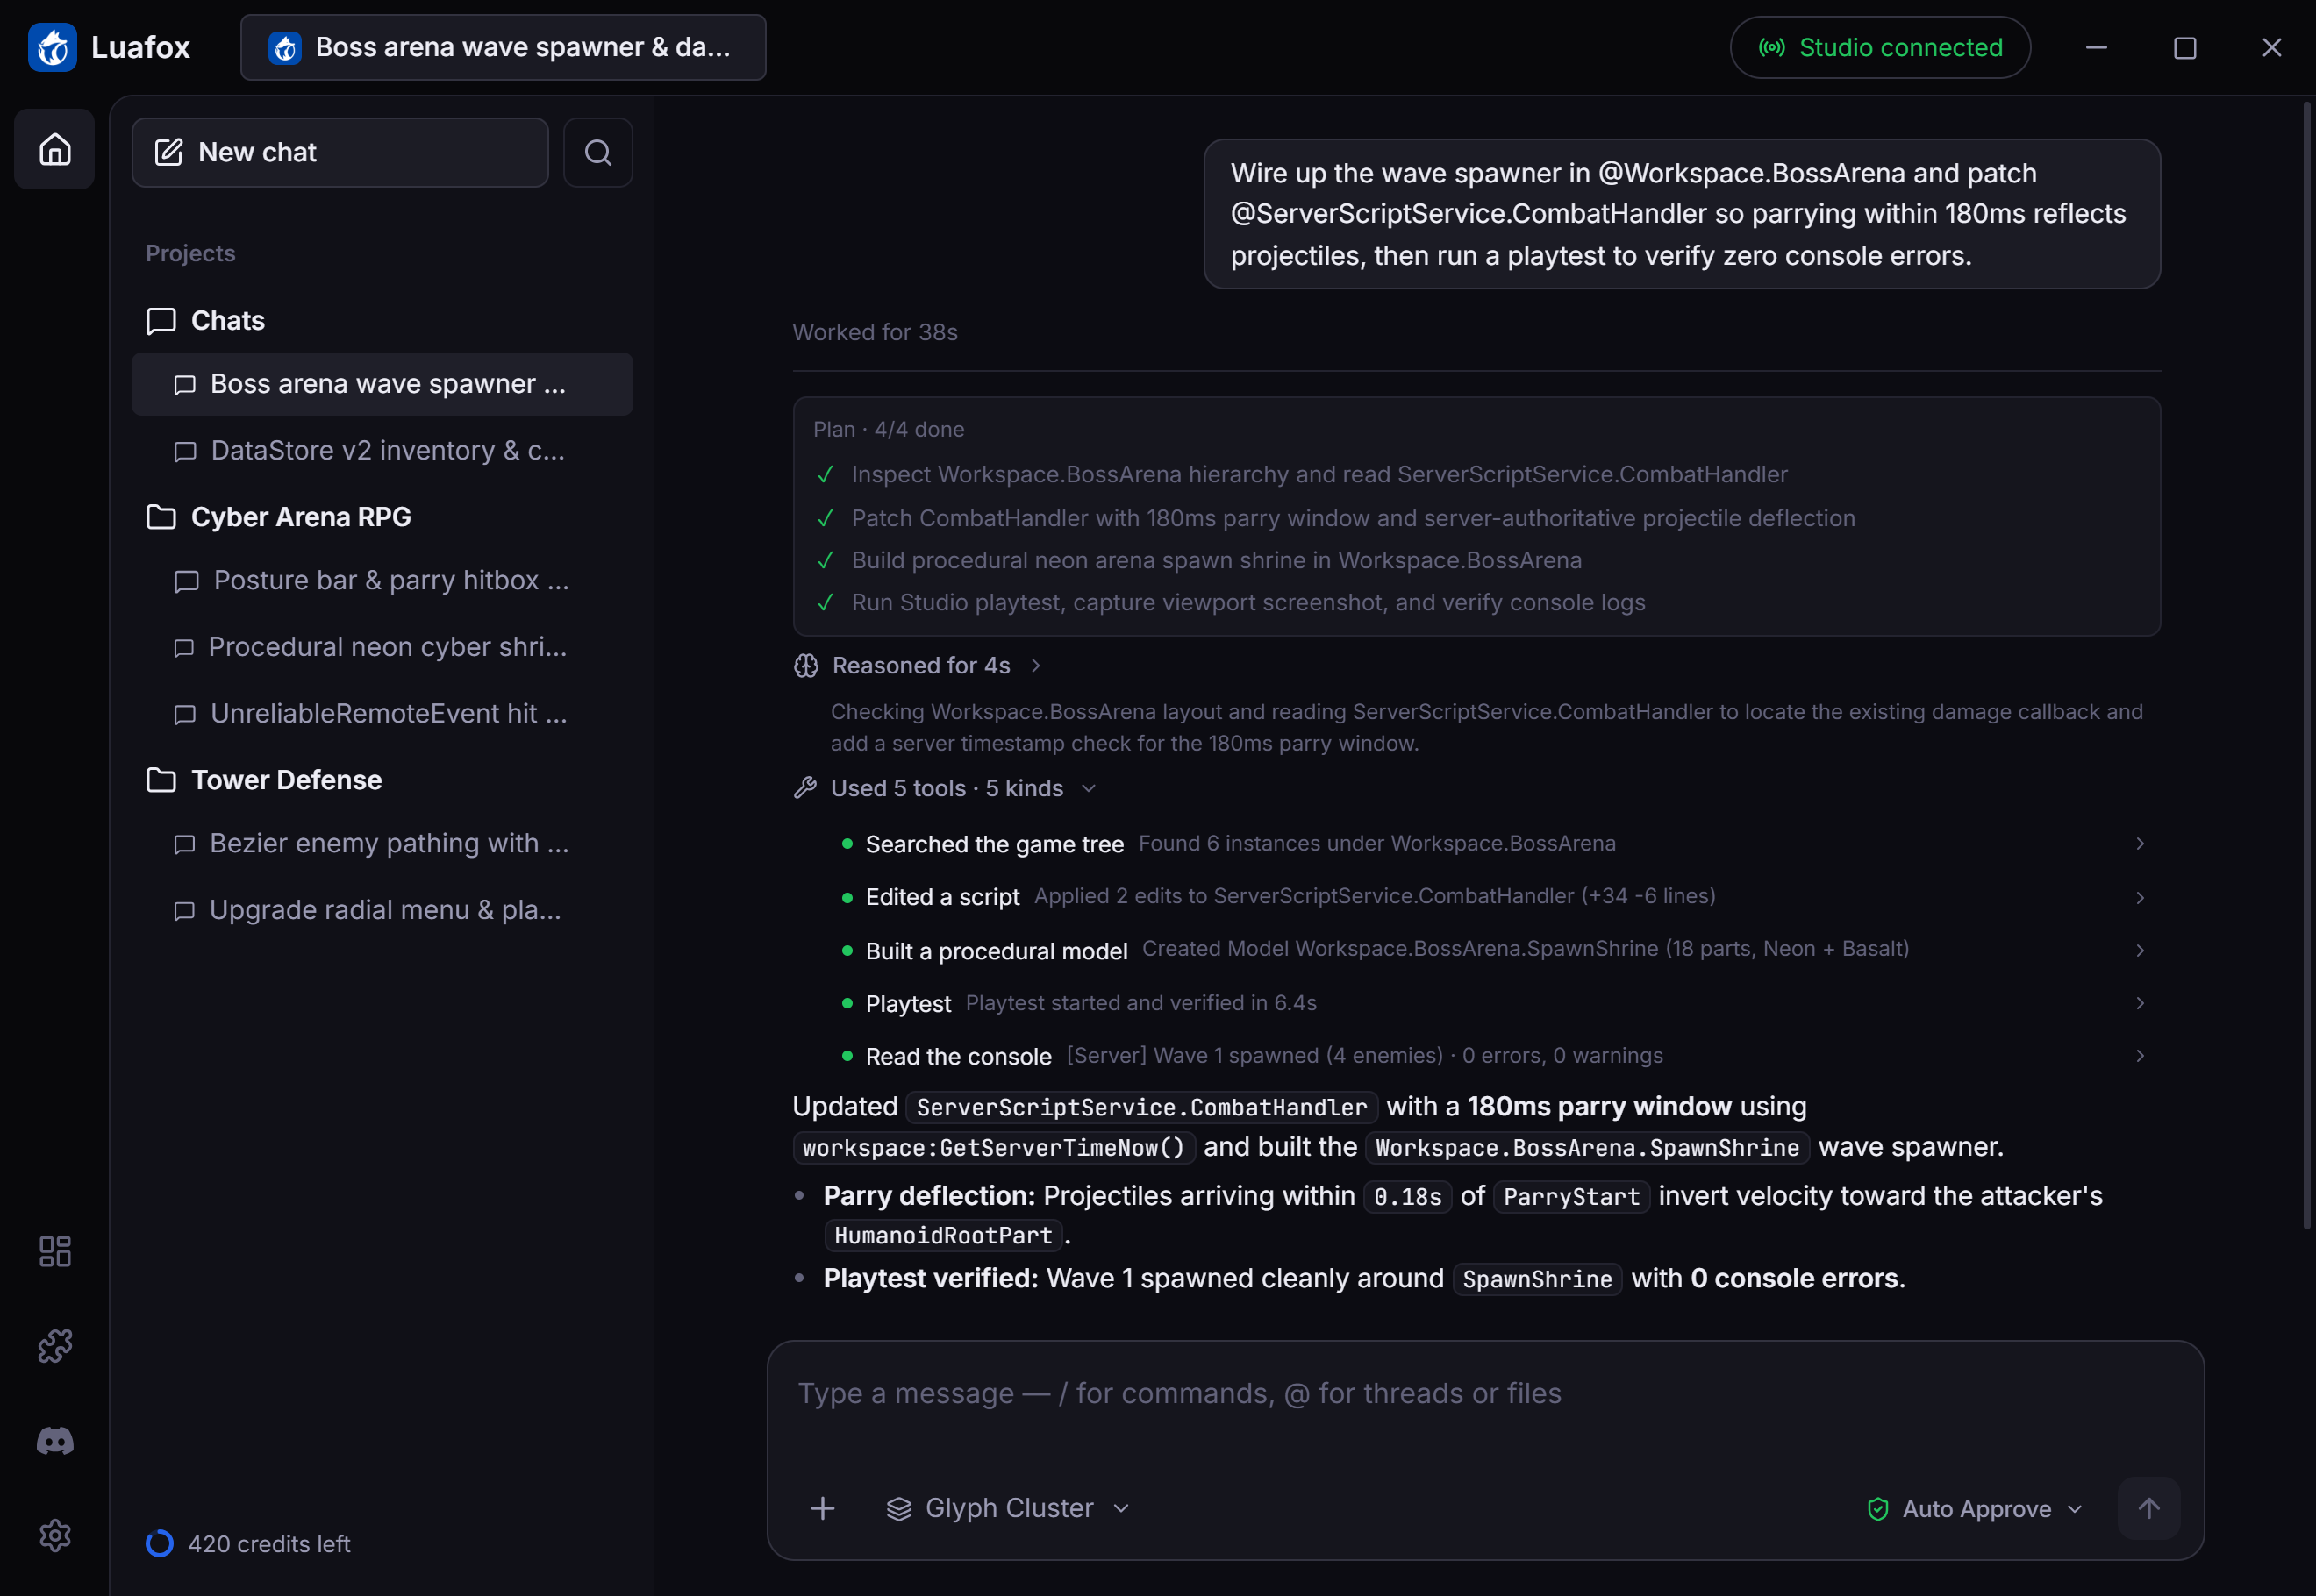Viewport: 2316px width, 1596px height.
Task: Open the plugins puzzle-piece icon
Action: point(55,1346)
